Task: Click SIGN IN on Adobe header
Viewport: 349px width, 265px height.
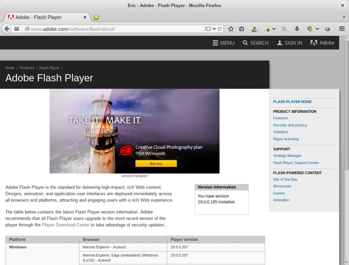Action: tap(290, 43)
